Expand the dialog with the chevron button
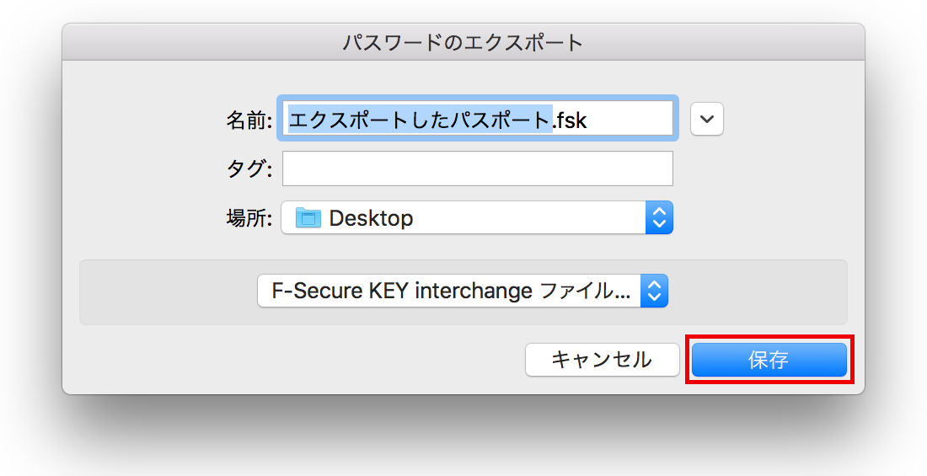The width and height of the screenshot is (927, 476). coord(707,119)
